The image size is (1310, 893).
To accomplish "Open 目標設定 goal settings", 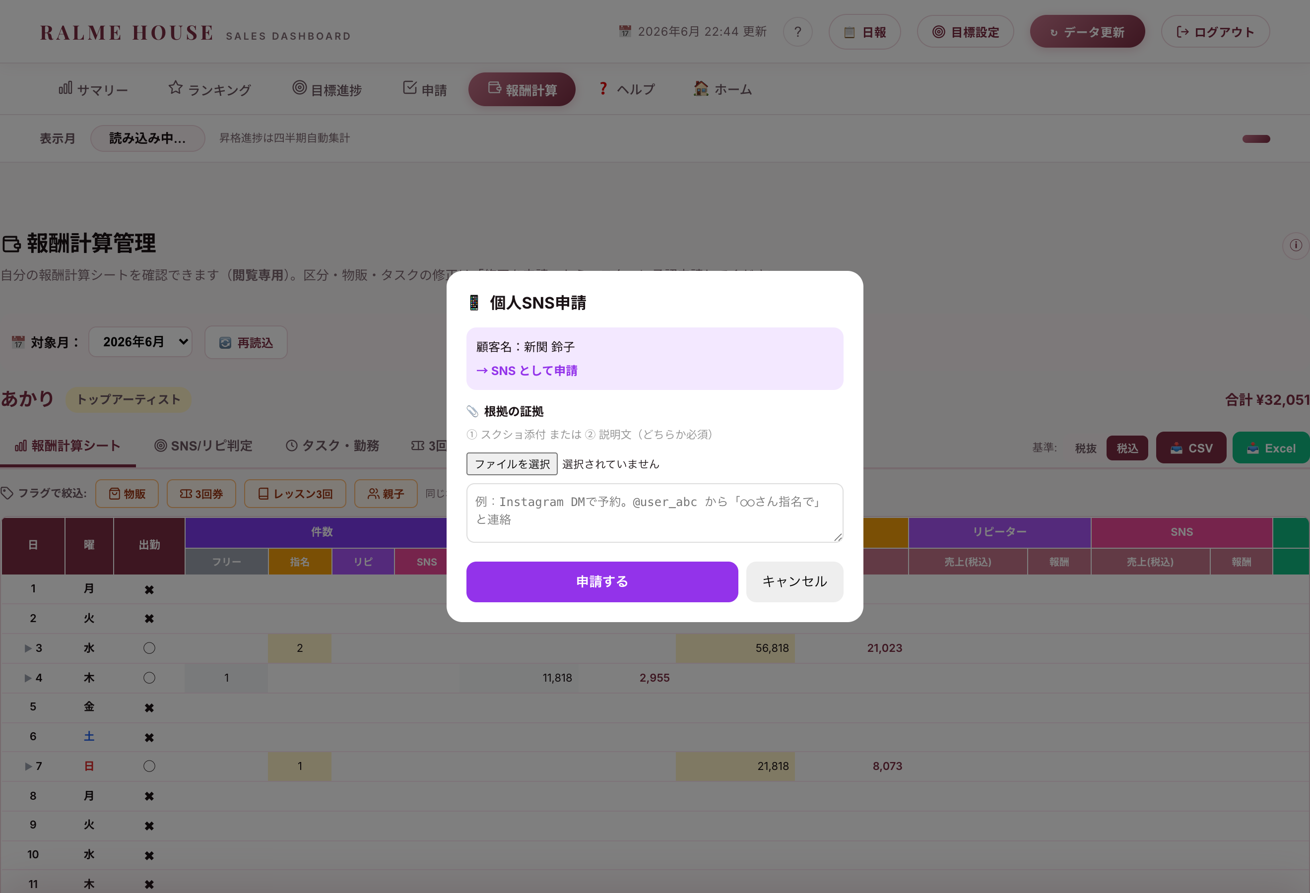I will point(965,32).
